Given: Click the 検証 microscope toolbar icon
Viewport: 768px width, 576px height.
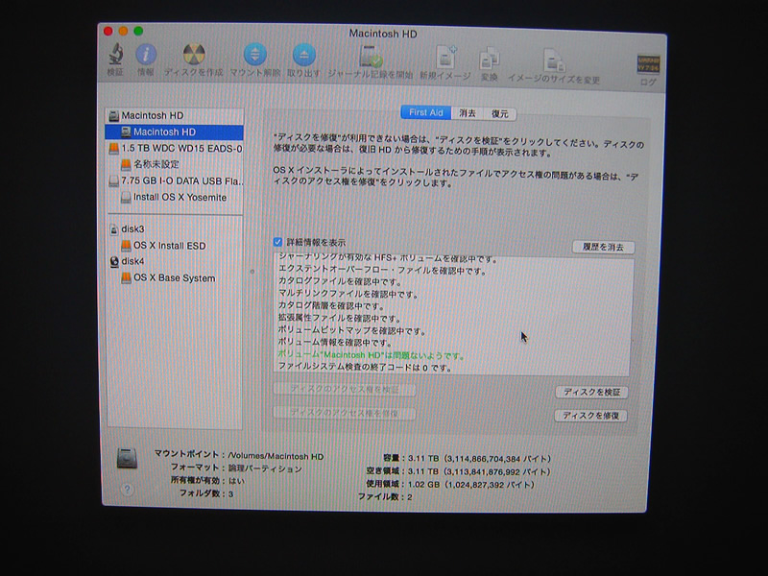Looking at the screenshot, I should pos(115,54).
